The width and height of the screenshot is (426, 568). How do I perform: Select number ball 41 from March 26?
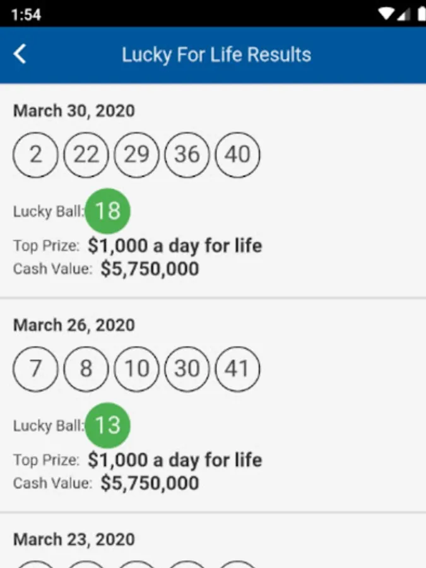tap(238, 369)
